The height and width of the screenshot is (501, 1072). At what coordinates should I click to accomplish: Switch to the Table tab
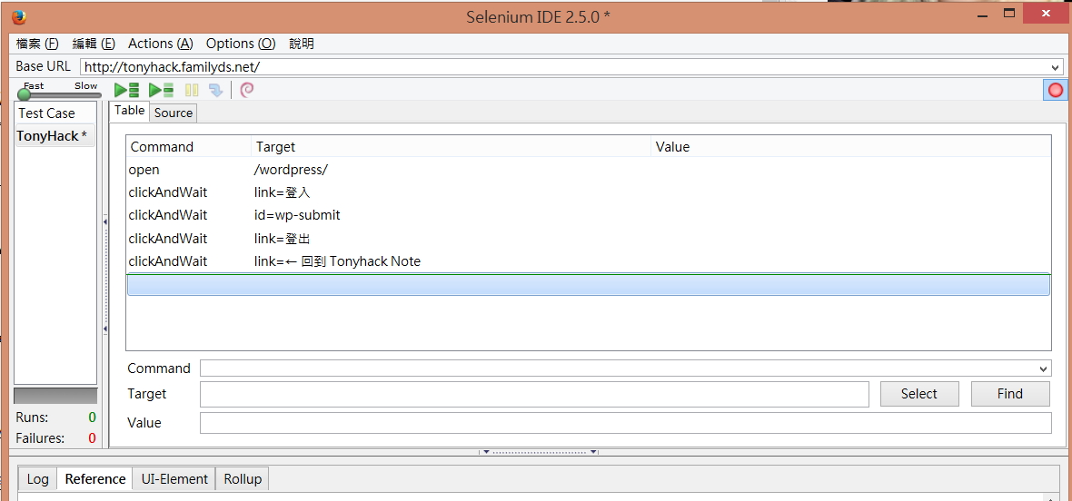[x=129, y=111]
